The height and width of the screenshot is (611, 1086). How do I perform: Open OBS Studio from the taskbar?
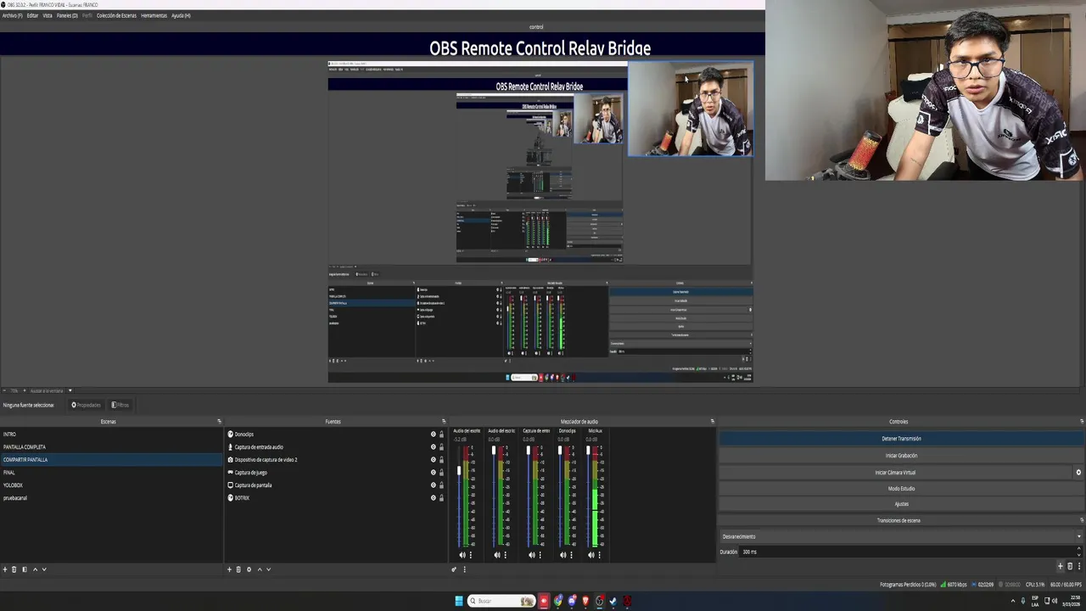point(599,601)
